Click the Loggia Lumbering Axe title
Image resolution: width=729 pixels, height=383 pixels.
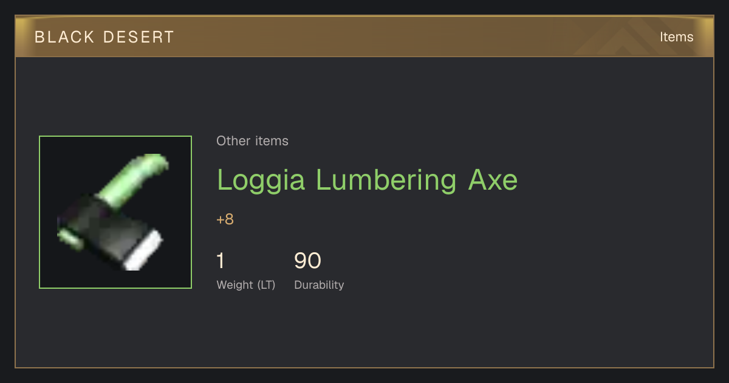(367, 180)
